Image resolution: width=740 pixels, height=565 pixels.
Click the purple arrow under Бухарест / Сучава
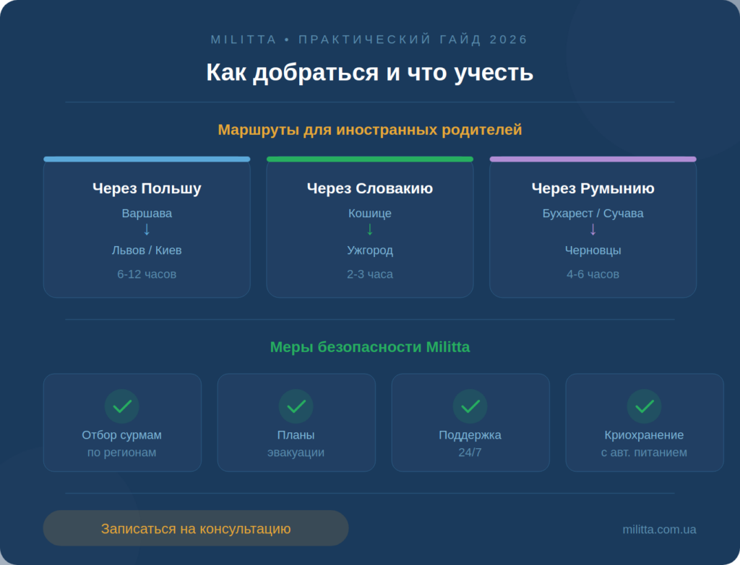pos(593,229)
